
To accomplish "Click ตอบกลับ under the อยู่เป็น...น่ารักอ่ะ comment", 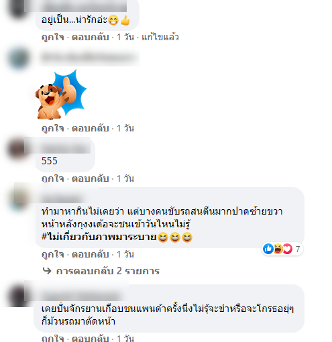I will point(90,37).
